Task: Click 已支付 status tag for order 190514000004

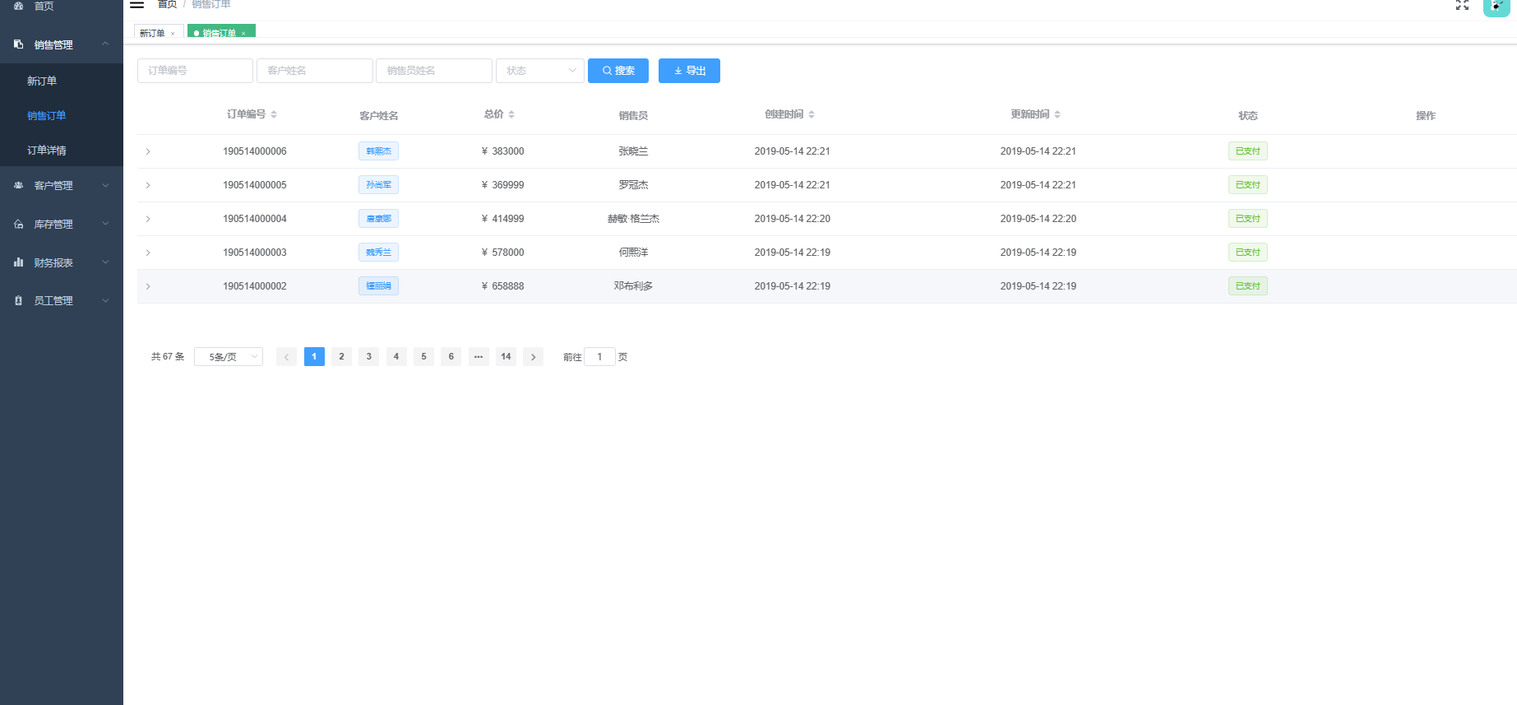Action: click(1247, 219)
